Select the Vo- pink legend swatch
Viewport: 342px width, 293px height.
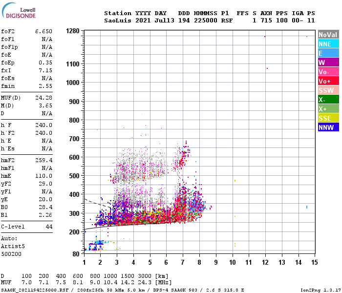point(328,72)
